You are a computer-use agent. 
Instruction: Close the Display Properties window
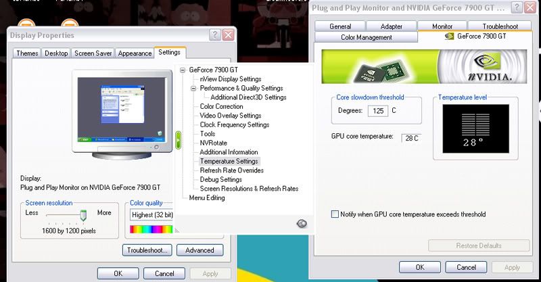pos(228,34)
